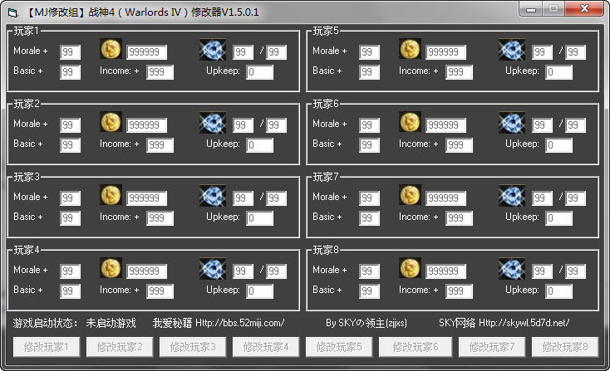Focus the Upkeep field for 玩家7

pos(558,218)
